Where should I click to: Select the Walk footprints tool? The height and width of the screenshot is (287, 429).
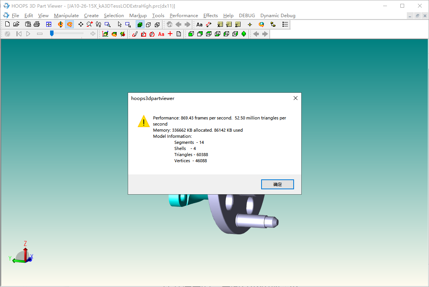(99, 24)
